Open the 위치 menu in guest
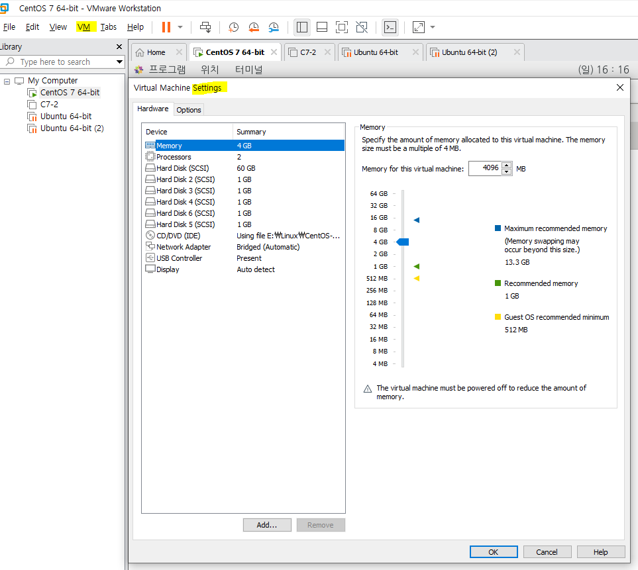 coord(210,70)
